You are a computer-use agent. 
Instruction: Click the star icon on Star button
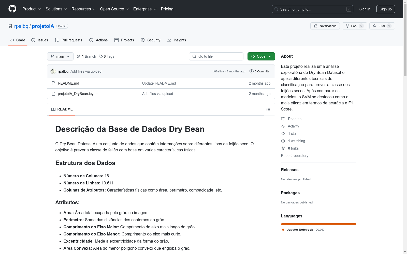(375, 26)
